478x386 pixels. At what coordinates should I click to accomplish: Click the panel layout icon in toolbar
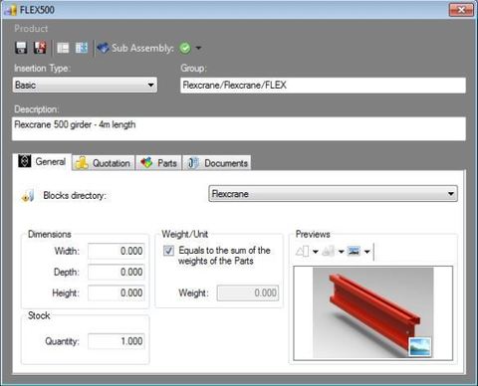pos(63,48)
